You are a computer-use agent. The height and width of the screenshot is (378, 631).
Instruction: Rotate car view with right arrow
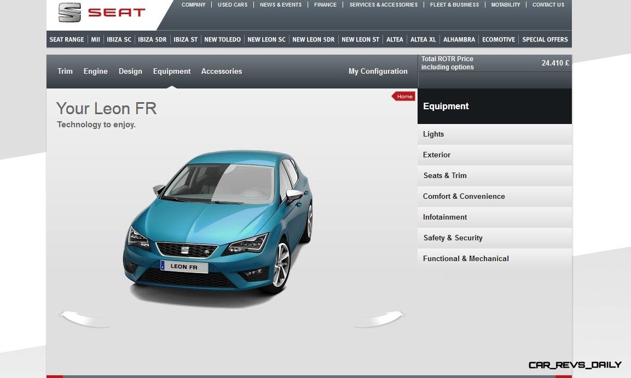click(379, 319)
